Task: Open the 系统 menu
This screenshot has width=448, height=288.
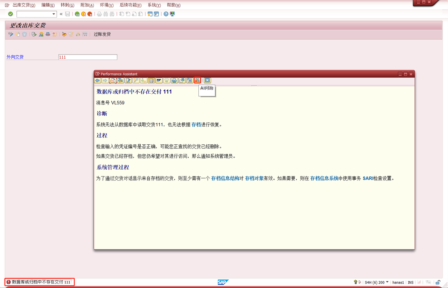Action: click(x=154, y=5)
